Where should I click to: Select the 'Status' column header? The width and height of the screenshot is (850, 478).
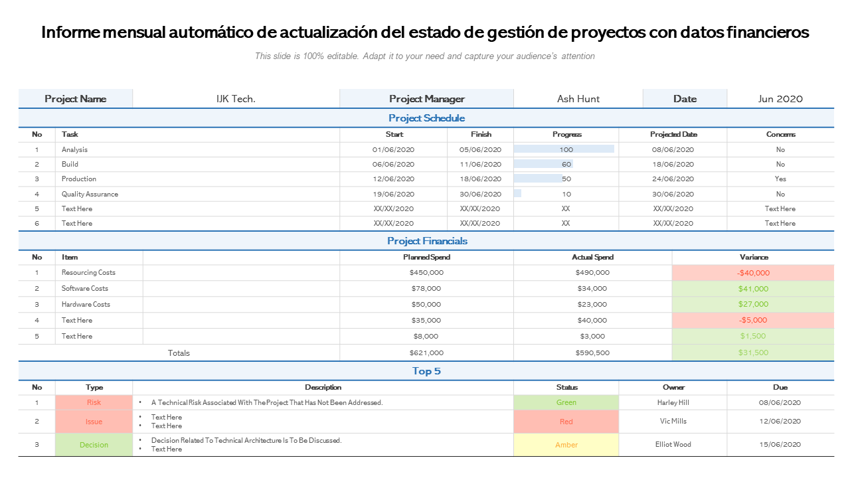567,388
